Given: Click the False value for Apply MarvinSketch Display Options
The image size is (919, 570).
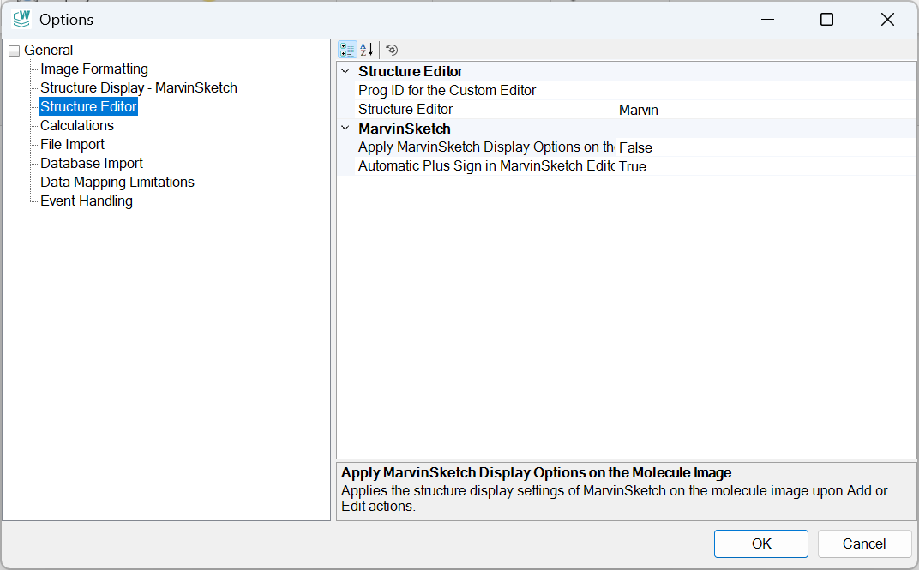Looking at the screenshot, I should (766, 147).
